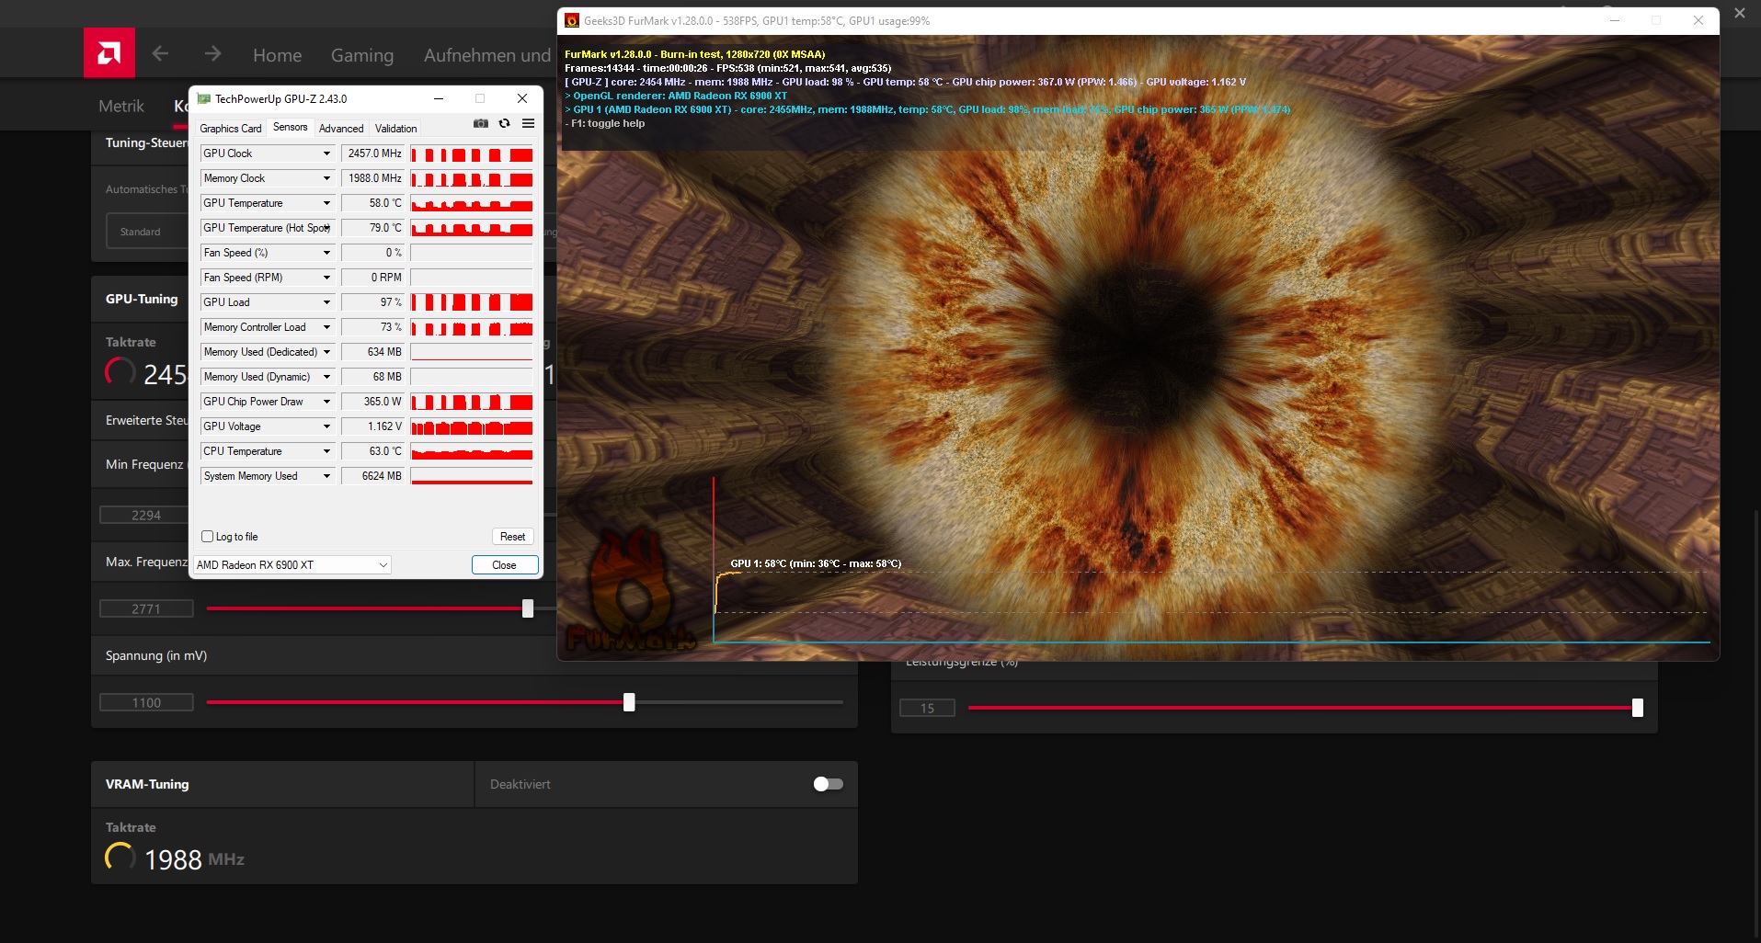Click the Spannung (in mV) slider handle
Image resolution: width=1761 pixels, height=943 pixels.
629,702
